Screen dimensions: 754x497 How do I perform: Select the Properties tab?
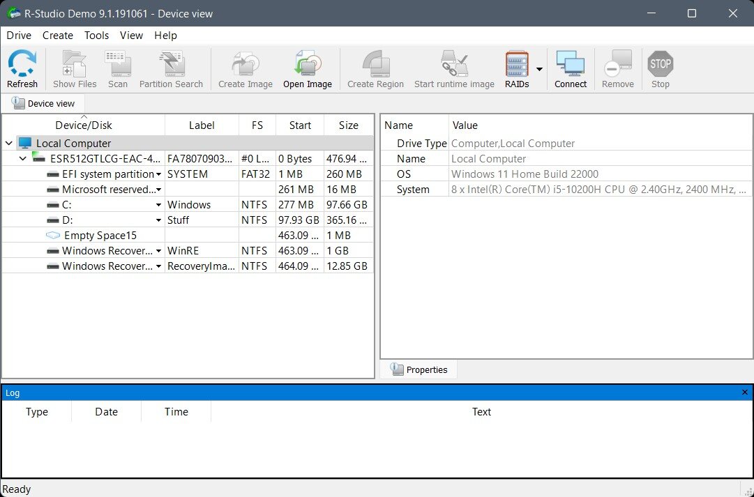click(419, 369)
